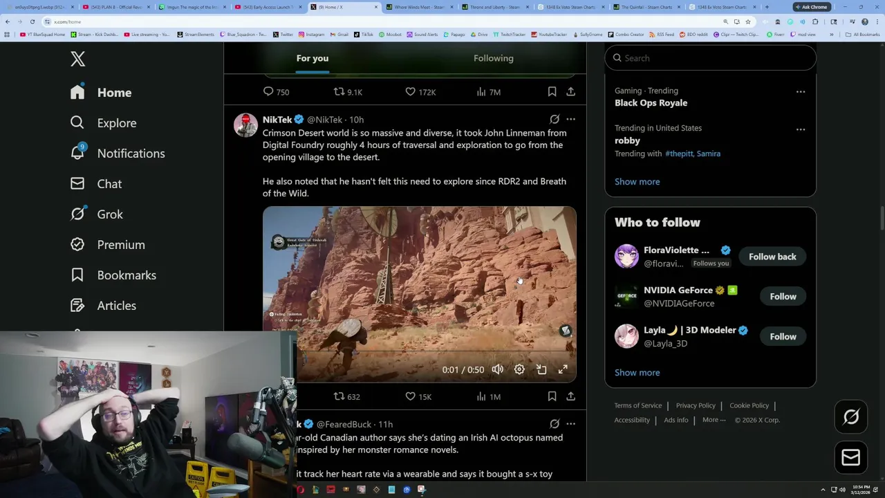Open Notifications in the sidebar
Image resolution: width=885 pixels, height=498 pixels.
point(118,154)
